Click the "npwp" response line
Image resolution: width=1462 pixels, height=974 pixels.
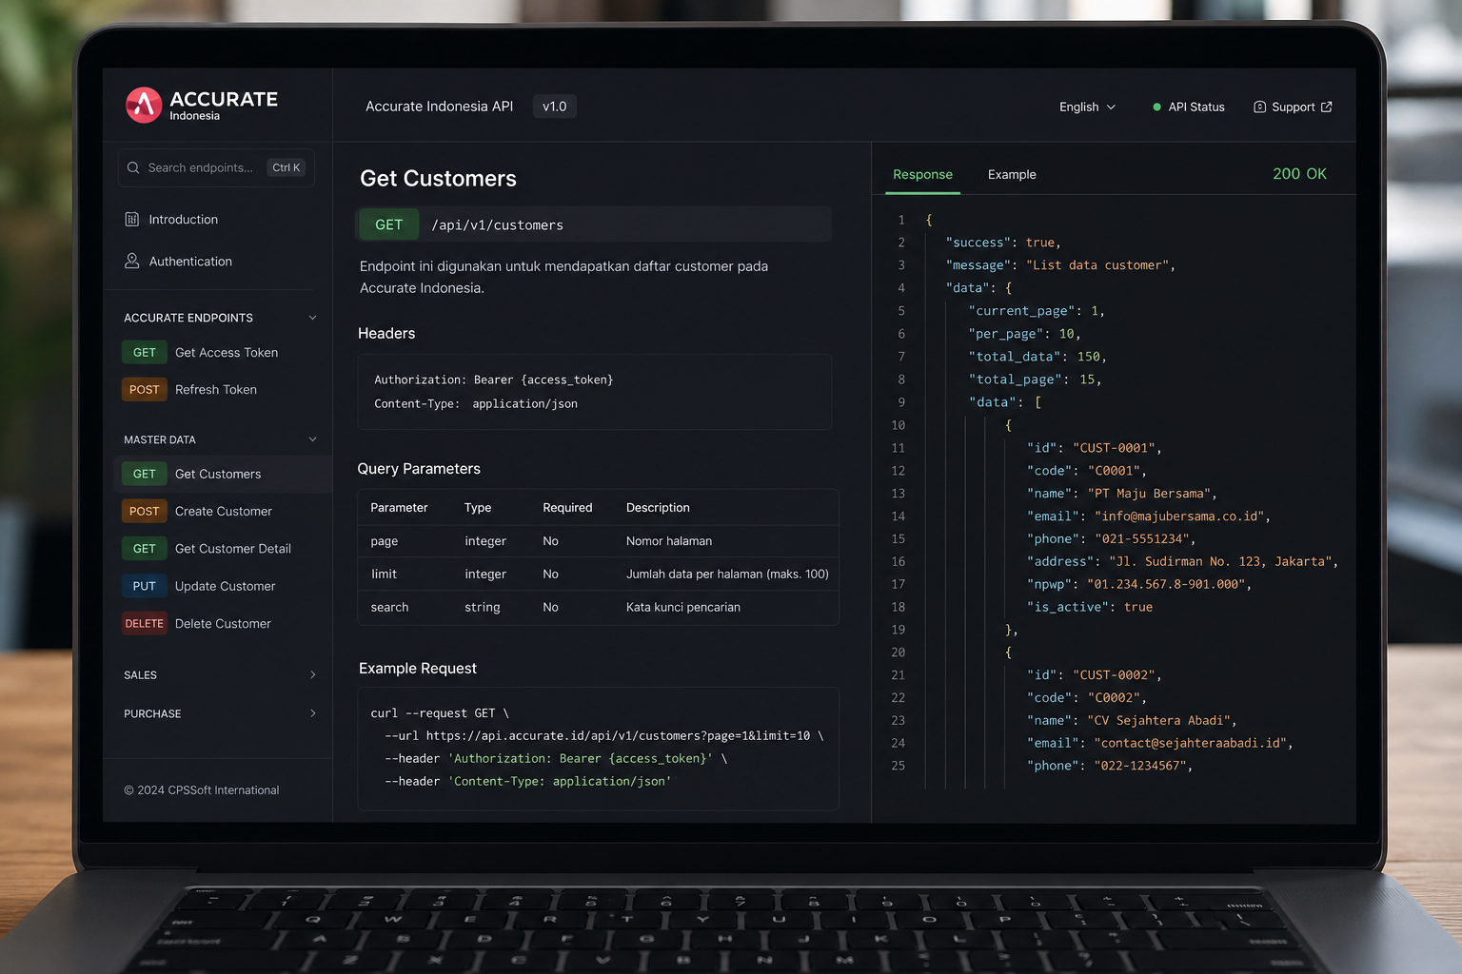click(1138, 585)
